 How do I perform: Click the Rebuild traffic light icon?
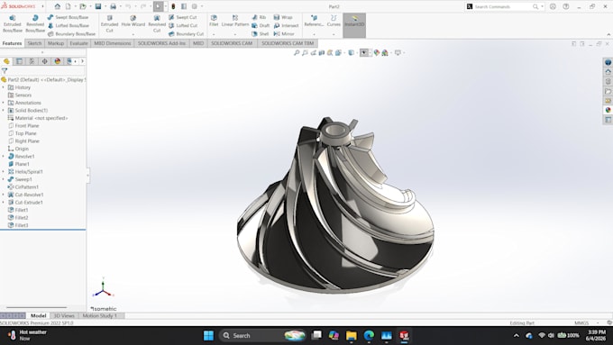[x=173, y=6]
